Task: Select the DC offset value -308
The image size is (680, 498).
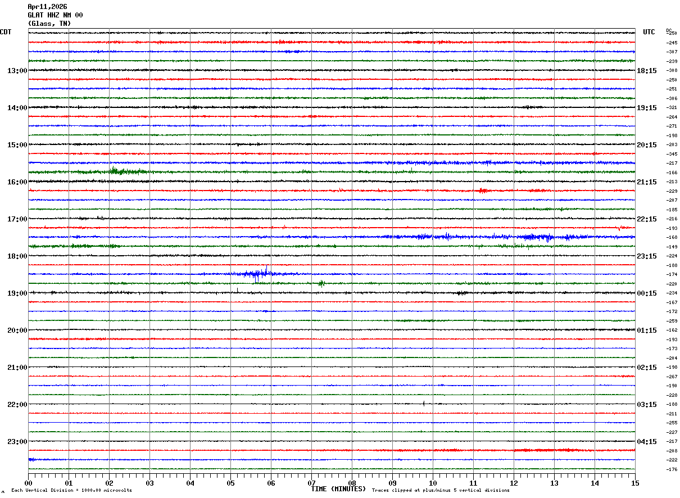Action: pyautogui.click(x=672, y=71)
